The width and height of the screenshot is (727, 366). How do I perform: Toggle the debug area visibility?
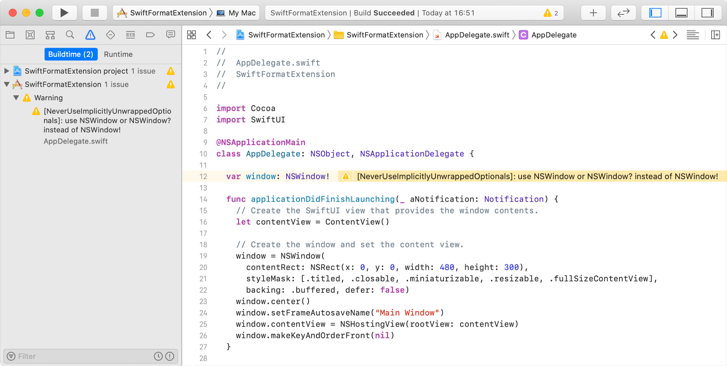(x=681, y=12)
